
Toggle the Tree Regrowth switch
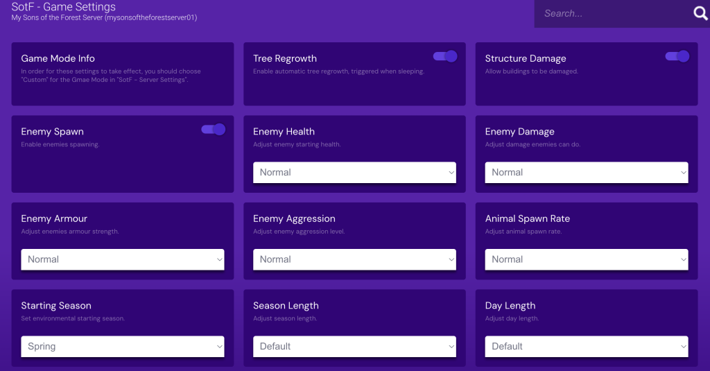tap(445, 56)
